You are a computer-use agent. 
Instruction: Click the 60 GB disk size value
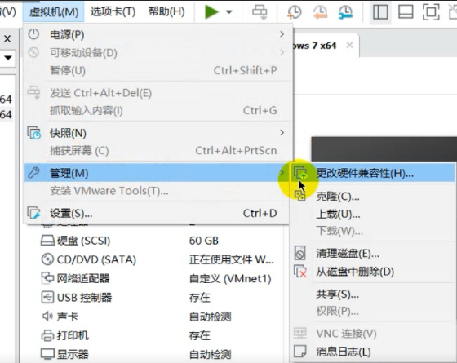coord(204,241)
